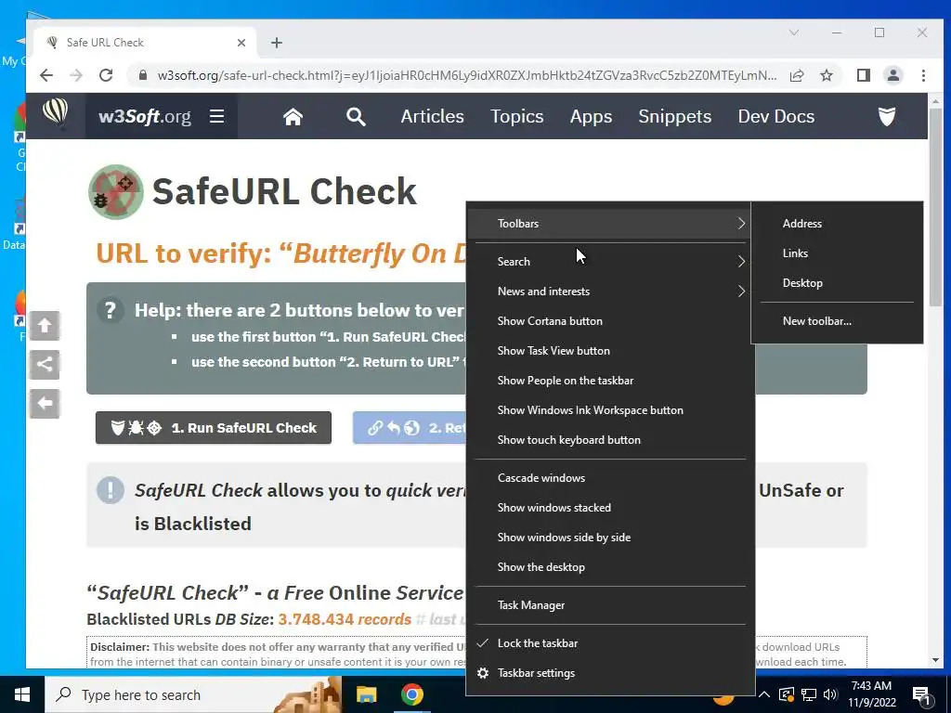The height and width of the screenshot is (713, 951).
Task: Expand the Toolbars submenu arrow
Action: pos(741,224)
